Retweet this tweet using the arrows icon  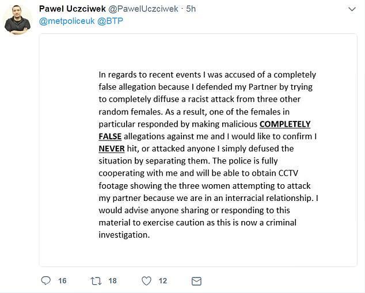click(96, 281)
